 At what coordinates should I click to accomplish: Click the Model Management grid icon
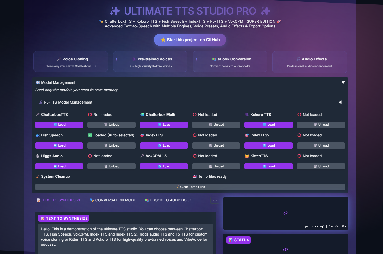pos(38,82)
